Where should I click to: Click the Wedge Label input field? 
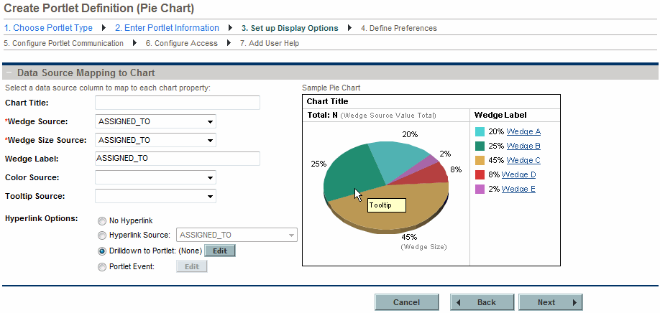coord(177,159)
